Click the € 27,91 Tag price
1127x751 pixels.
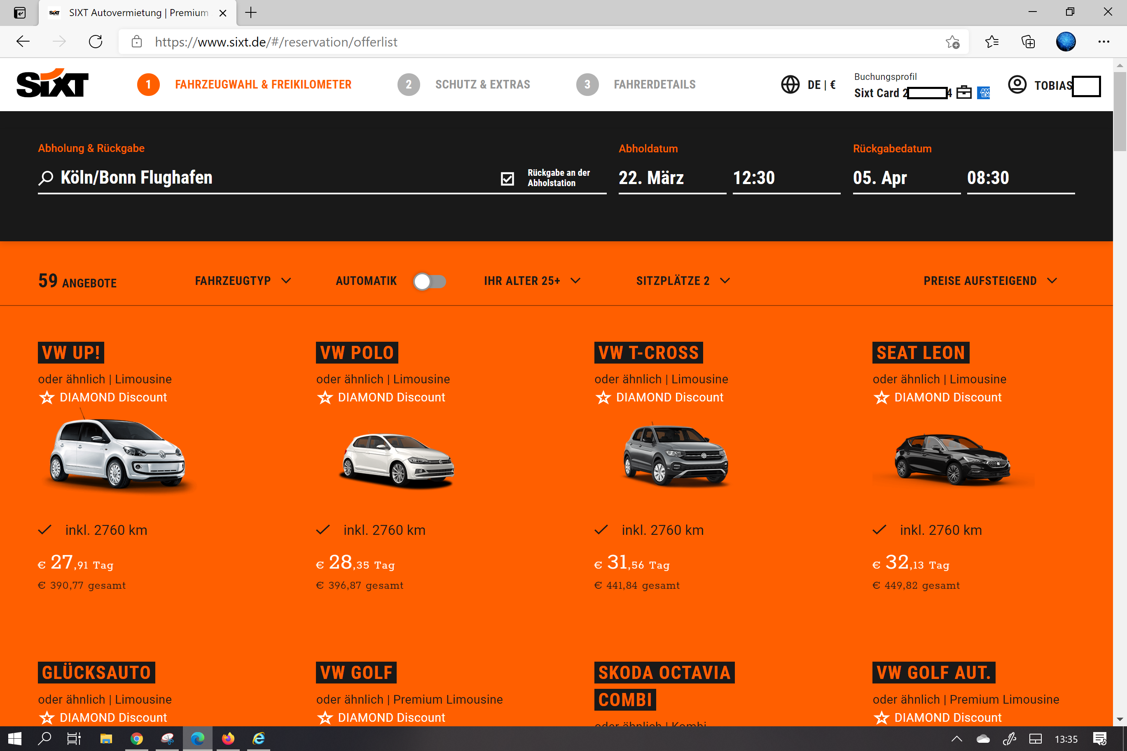pyautogui.click(x=76, y=563)
